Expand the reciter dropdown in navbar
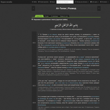 82,2
